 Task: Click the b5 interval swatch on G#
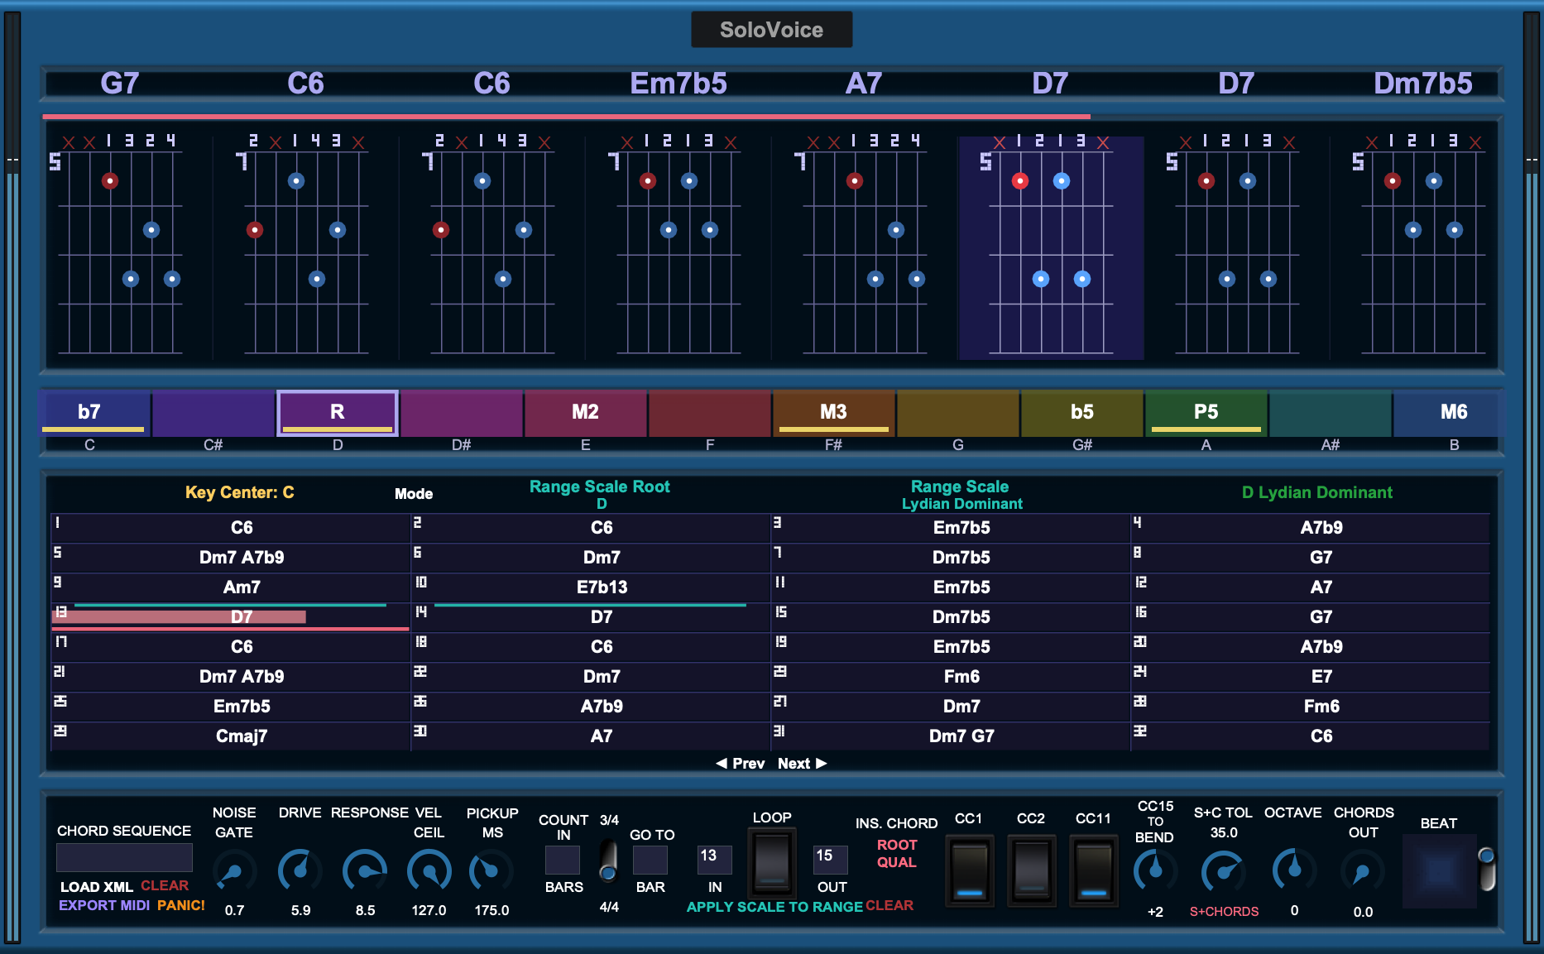coord(1082,413)
